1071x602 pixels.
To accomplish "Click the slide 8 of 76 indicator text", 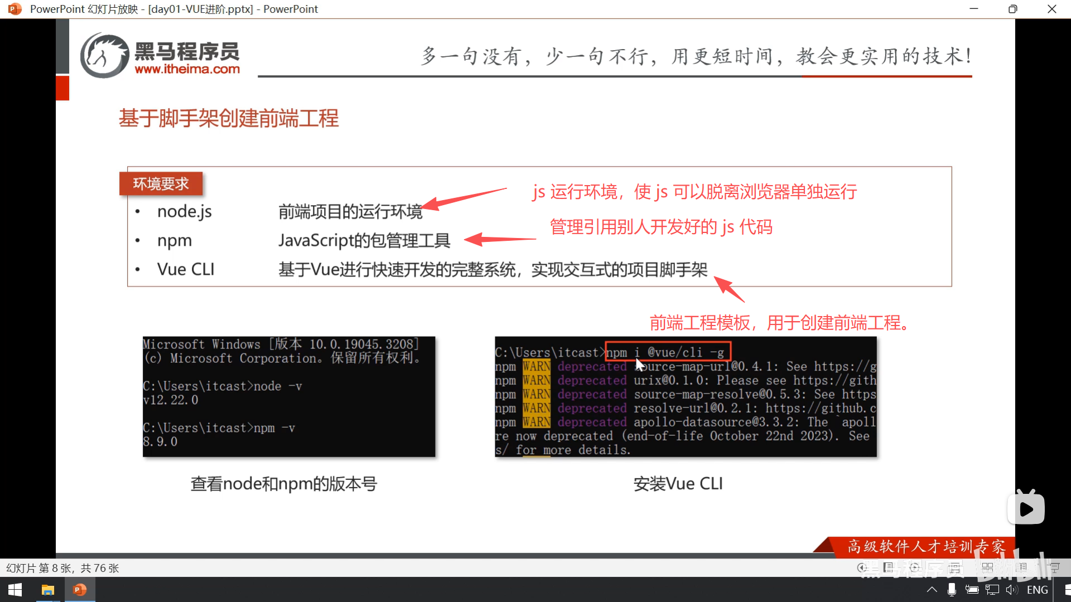I will point(62,568).
